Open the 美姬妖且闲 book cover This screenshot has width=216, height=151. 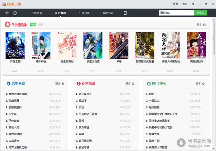click(197, 45)
